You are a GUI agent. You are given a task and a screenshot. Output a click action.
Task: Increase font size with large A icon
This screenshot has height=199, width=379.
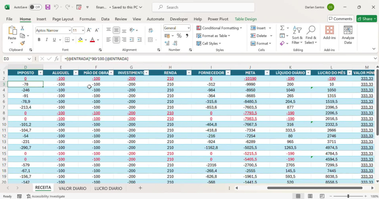pos(89,30)
